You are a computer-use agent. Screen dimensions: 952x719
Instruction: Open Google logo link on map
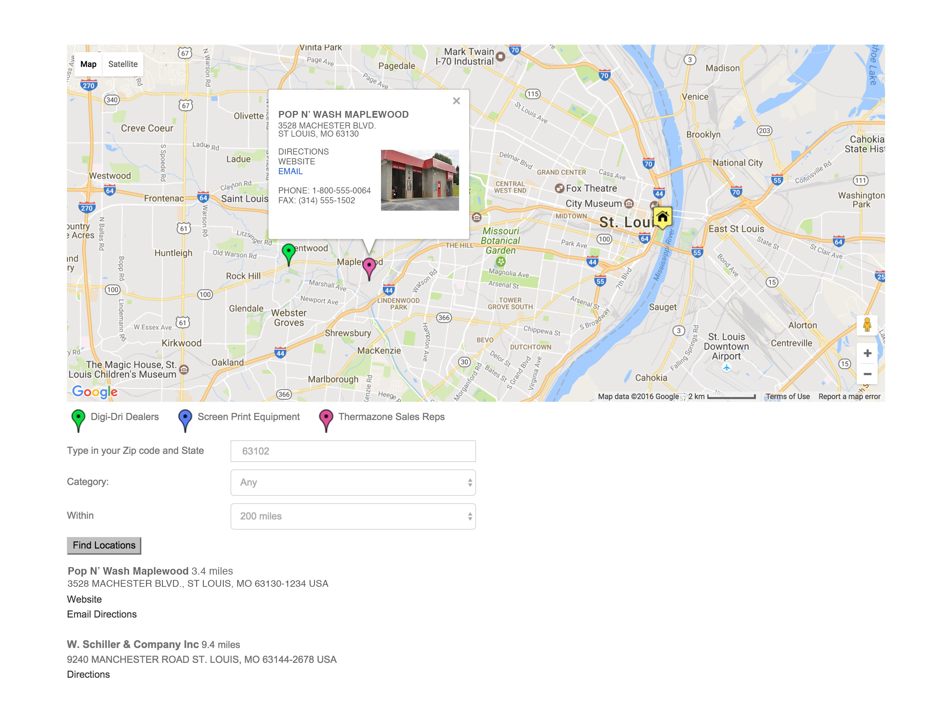pos(95,392)
